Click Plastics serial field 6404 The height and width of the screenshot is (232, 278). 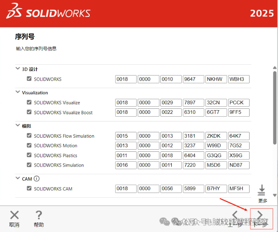click(x=193, y=155)
